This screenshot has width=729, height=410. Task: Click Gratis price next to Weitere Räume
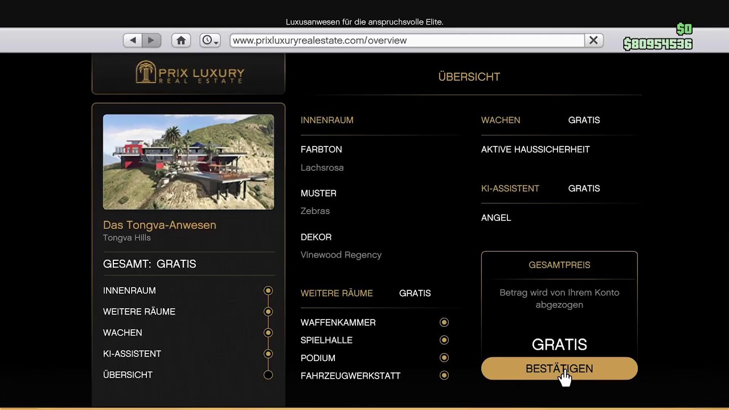(415, 293)
